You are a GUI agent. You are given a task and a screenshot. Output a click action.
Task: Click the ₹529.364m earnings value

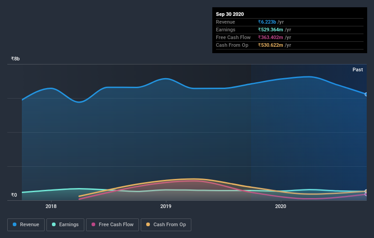click(271, 30)
